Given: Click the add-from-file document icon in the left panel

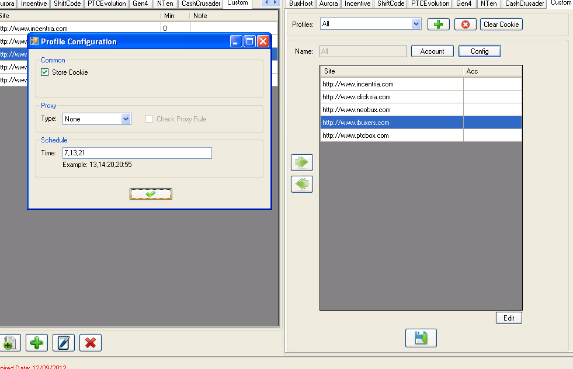Looking at the screenshot, I should click(x=9, y=343).
